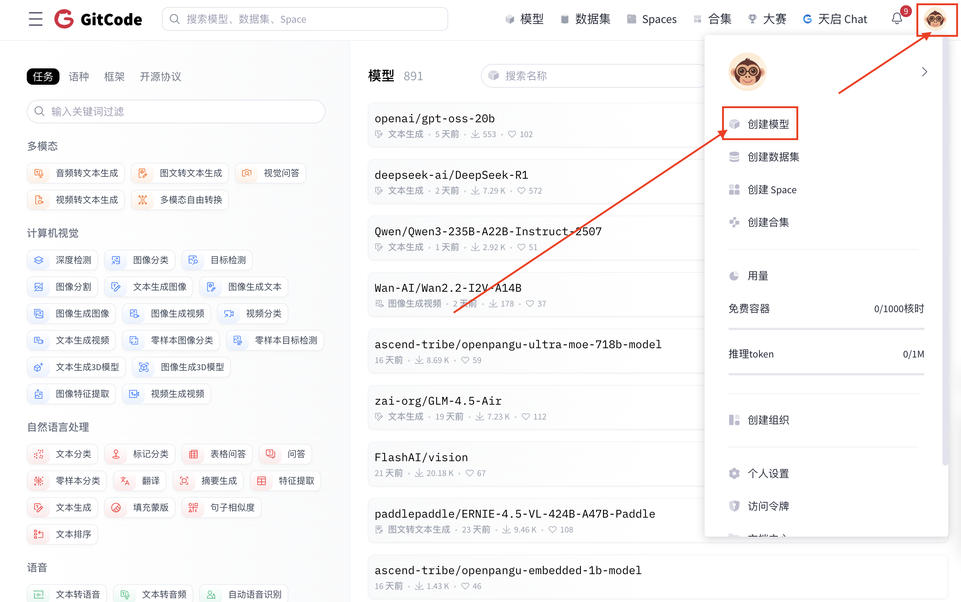The width and height of the screenshot is (961, 602).
Task: Focus the 输入关键词过滤 filter field
Action: 176,111
